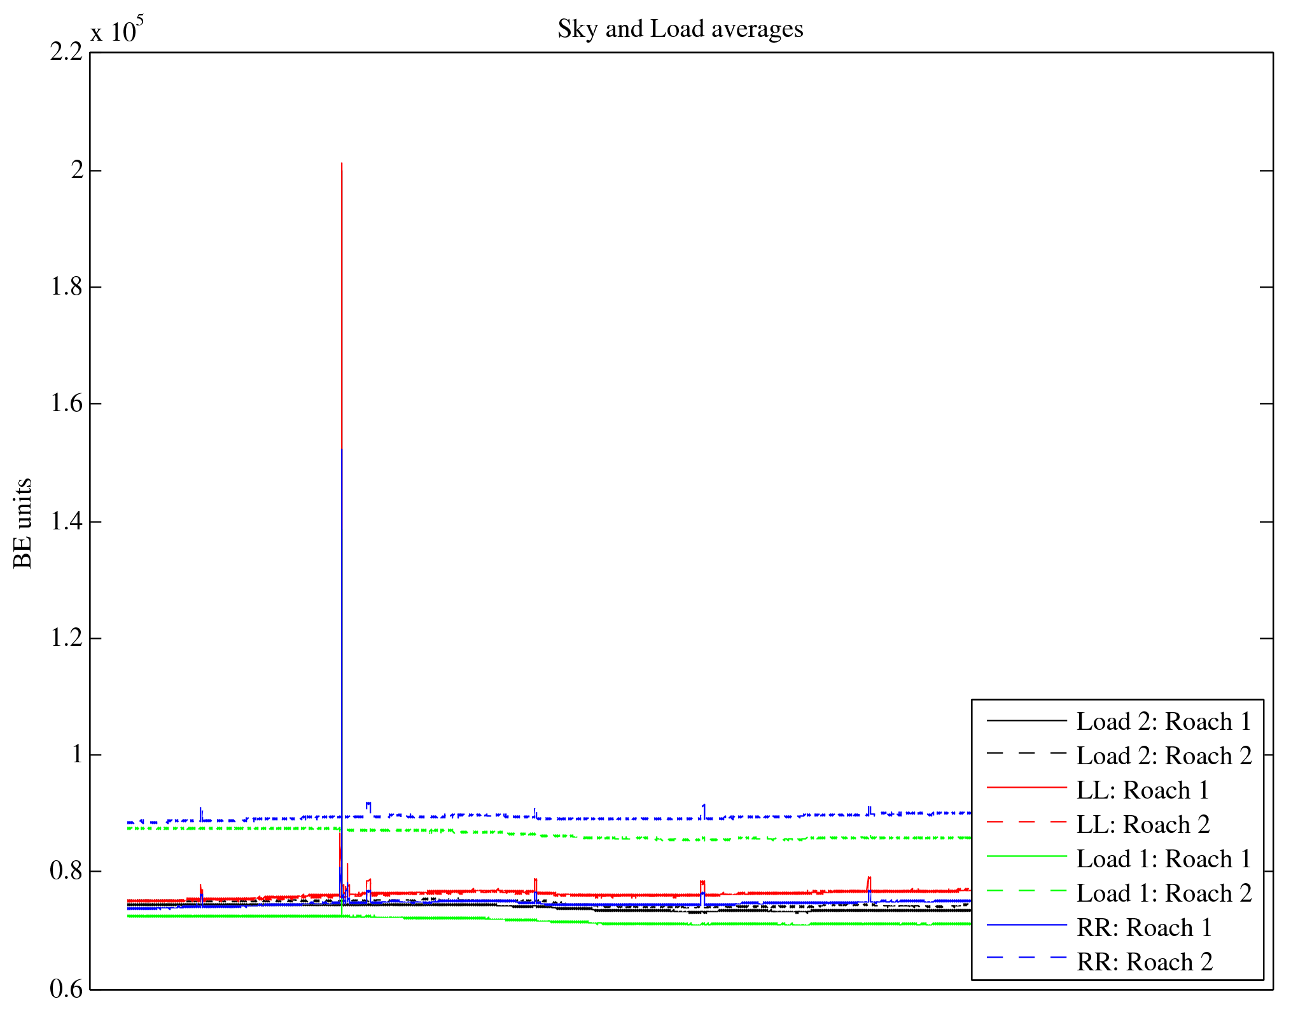Click the solid green line sample in legend
Image resolution: width=1291 pixels, height=1013 pixels.
[x=1026, y=856]
